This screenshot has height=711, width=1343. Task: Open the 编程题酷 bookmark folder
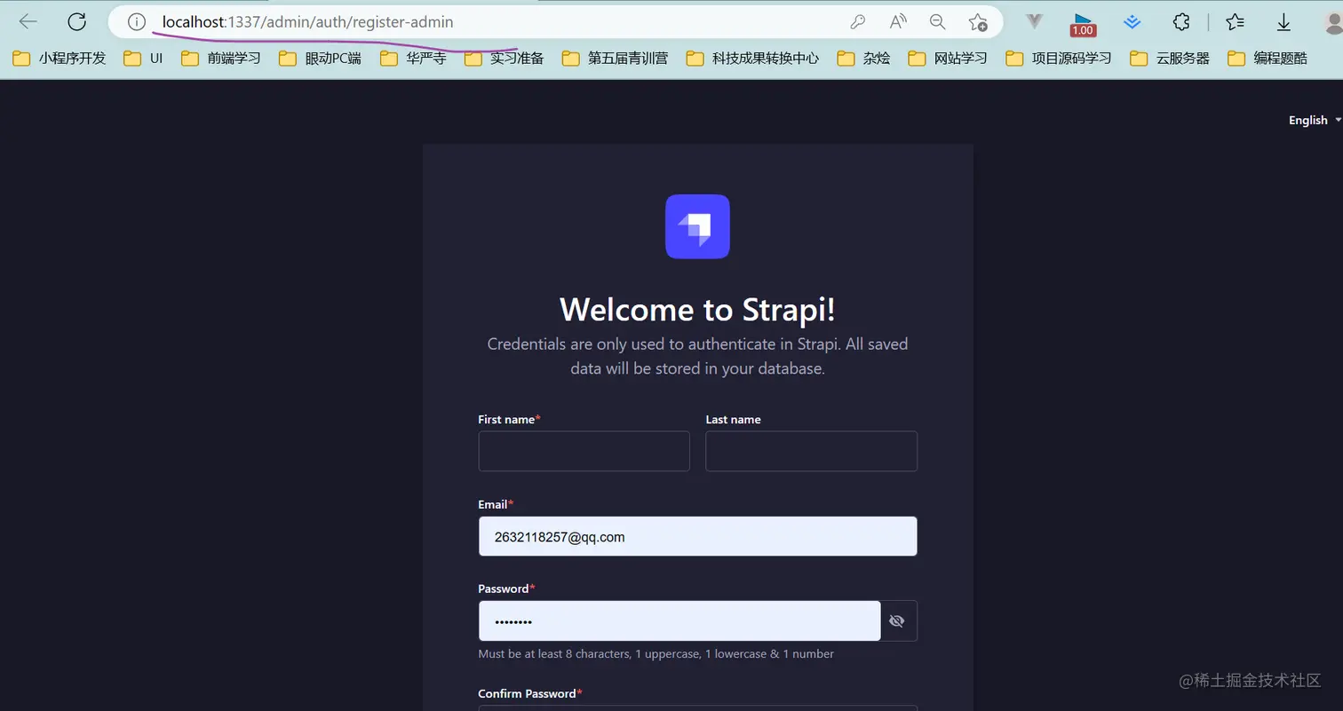coord(1268,59)
